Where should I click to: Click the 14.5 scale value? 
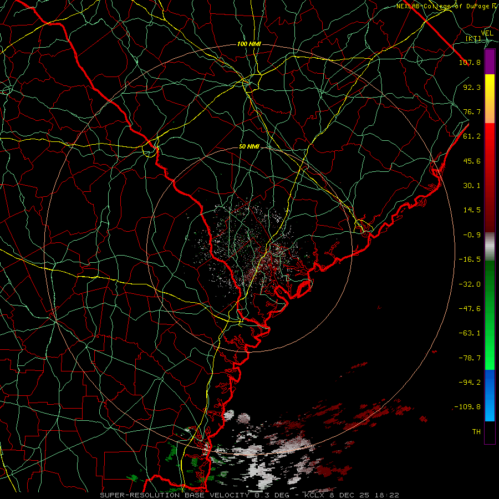click(472, 210)
